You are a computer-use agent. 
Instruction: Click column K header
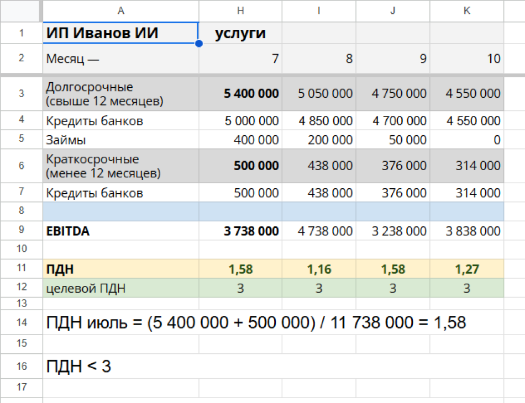[x=467, y=10]
